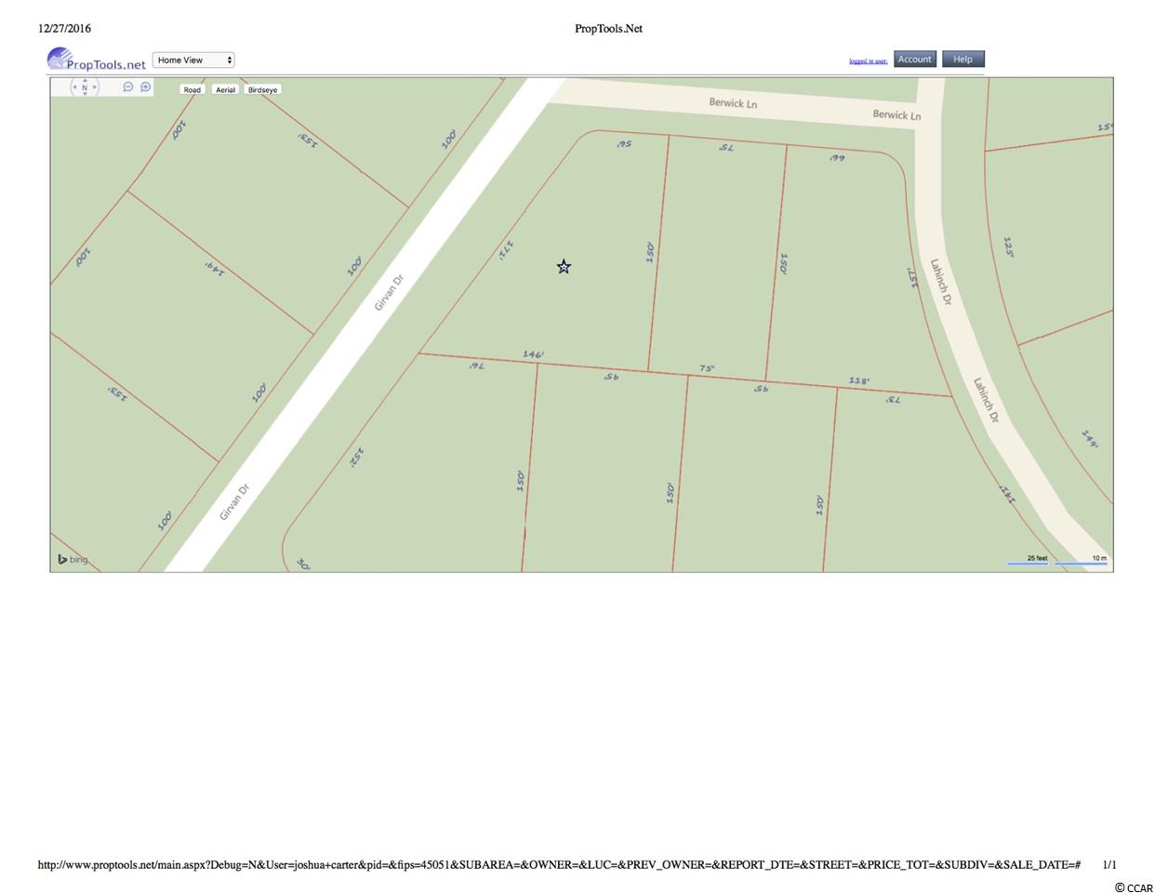The height and width of the screenshot is (893, 1155).
Task: Click the logged in user link
Action: coord(868,61)
